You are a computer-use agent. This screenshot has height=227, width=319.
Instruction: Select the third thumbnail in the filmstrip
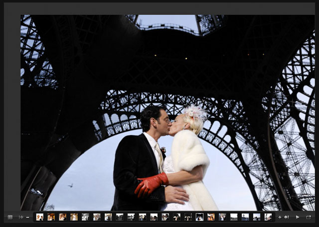coord(62,217)
